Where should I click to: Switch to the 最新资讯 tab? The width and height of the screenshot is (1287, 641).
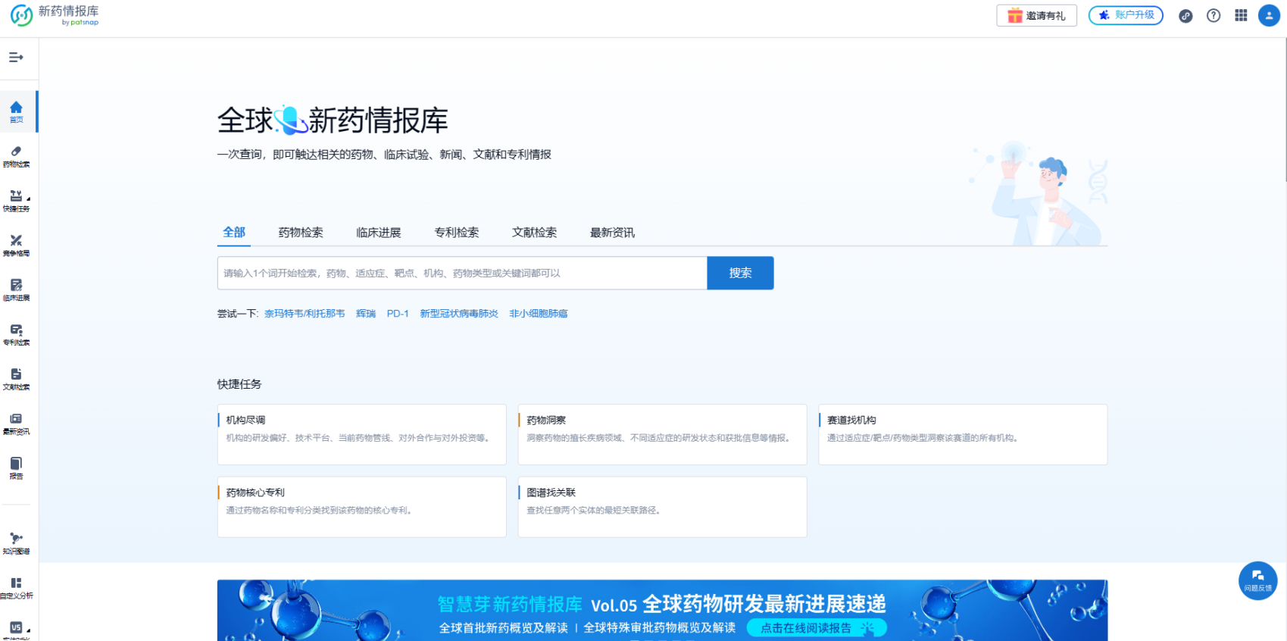coord(612,233)
